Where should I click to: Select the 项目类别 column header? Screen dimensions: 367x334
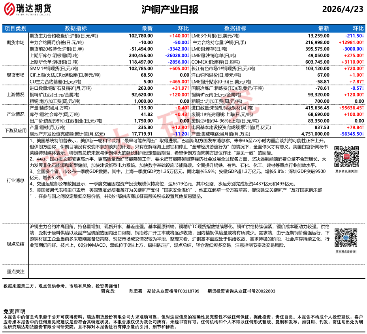15,28
